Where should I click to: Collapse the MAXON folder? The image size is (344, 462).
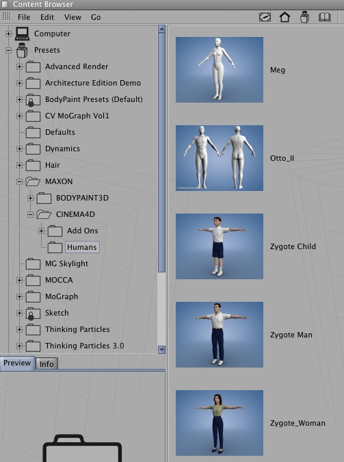pyautogui.click(x=19, y=182)
